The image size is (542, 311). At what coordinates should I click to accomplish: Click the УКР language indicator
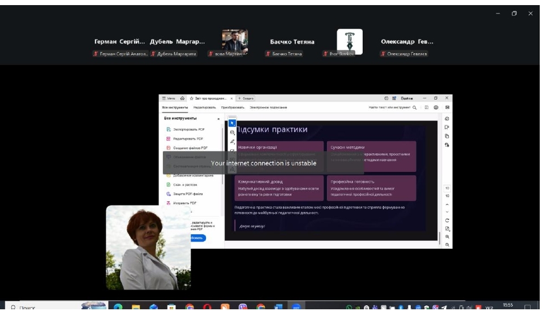(x=489, y=307)
